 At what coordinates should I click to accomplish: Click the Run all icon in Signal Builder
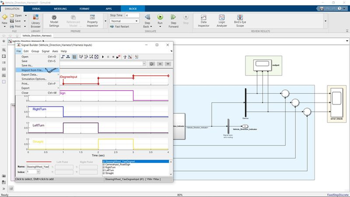tap(118, 57)
